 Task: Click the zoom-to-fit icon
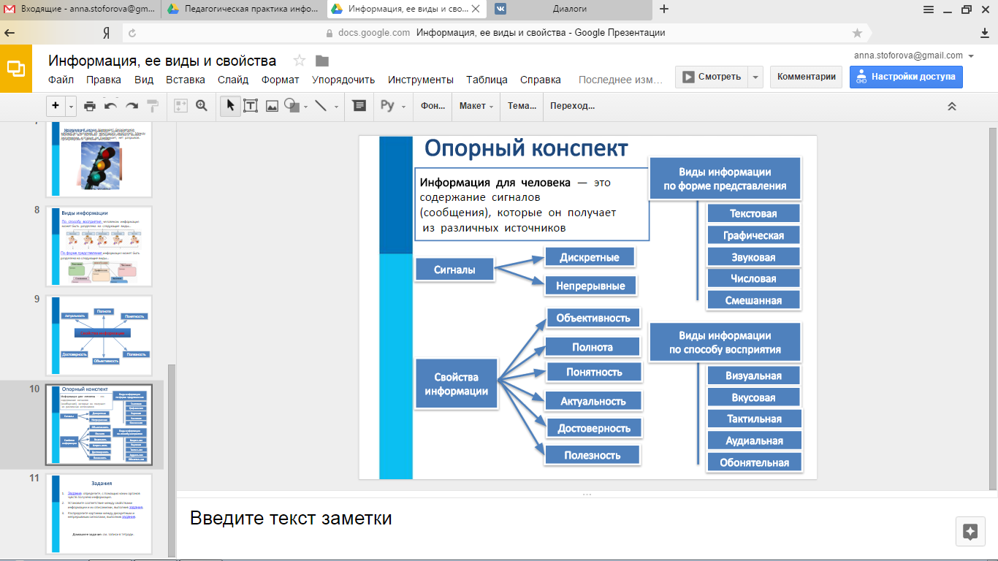180,106
